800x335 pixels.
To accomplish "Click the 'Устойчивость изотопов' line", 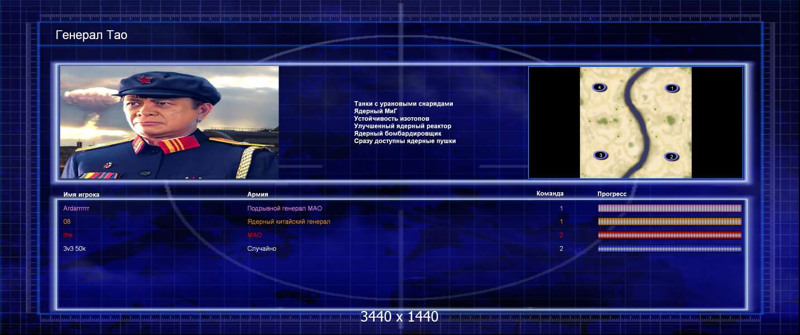I will tap(391, 119).
